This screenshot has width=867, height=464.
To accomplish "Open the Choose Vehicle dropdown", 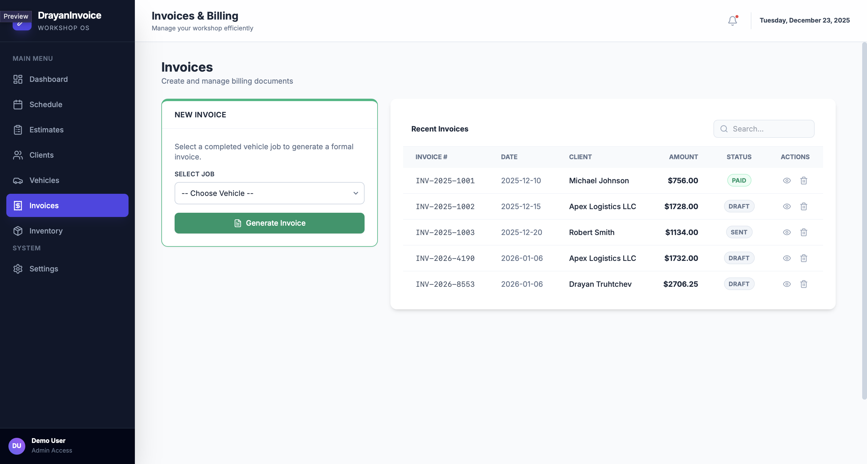I will pos(269,193).
